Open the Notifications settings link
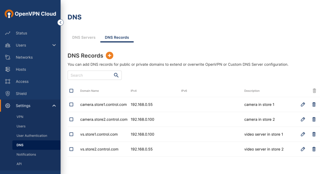The image size is (327, 174). [26, 155]
